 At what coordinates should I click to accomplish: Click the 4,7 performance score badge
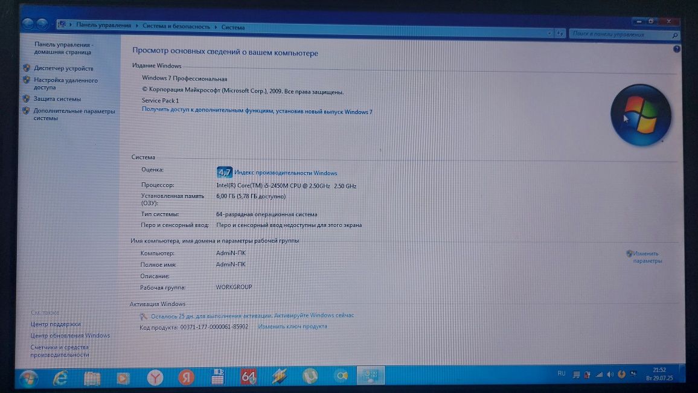(225, 172)
